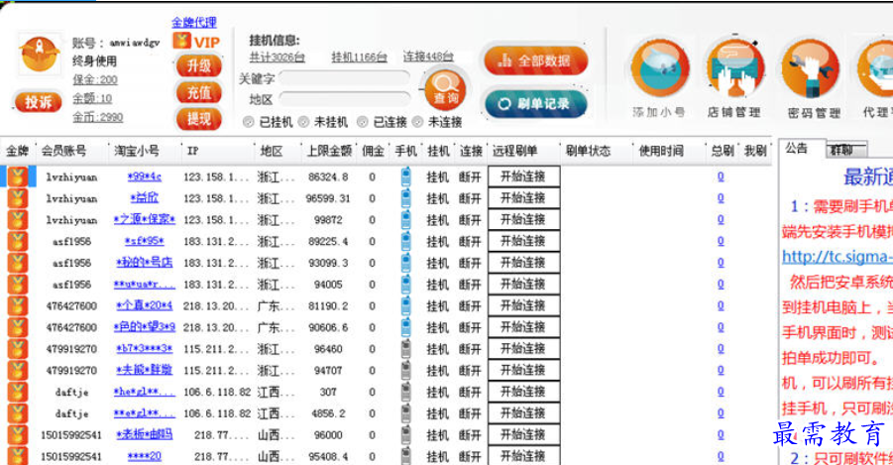Click the 金币:2990 link

click(x=98, y=117)
